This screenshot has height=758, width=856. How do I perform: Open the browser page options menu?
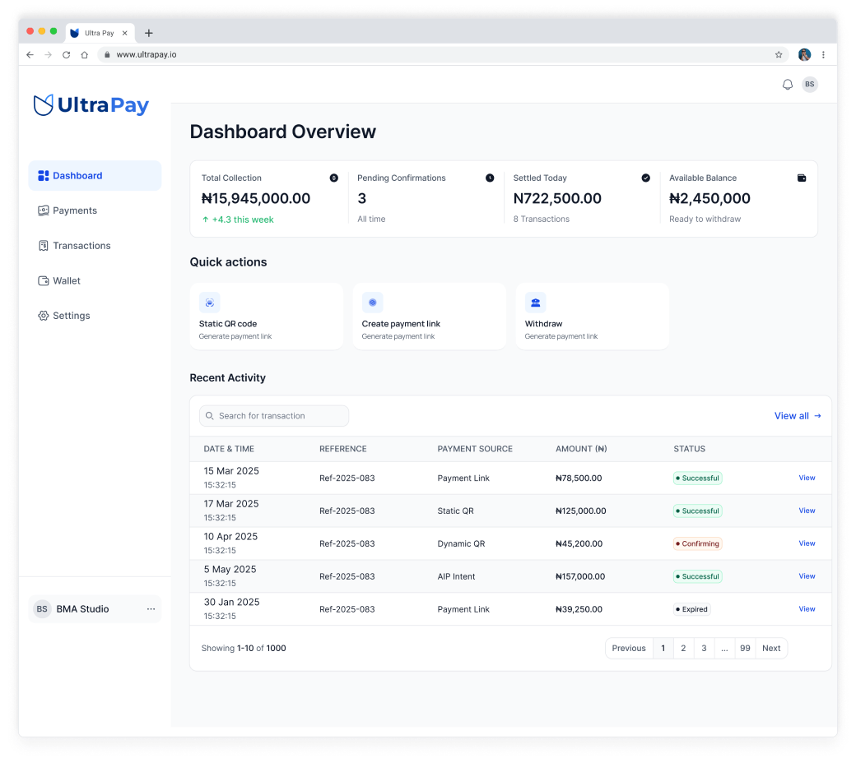tap(823, 54)
